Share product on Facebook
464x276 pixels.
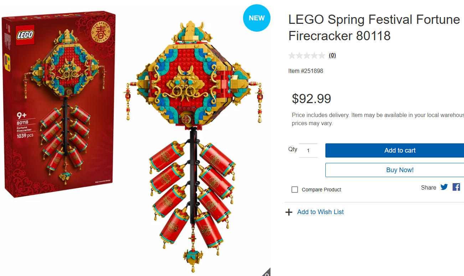tap(456, 187)
